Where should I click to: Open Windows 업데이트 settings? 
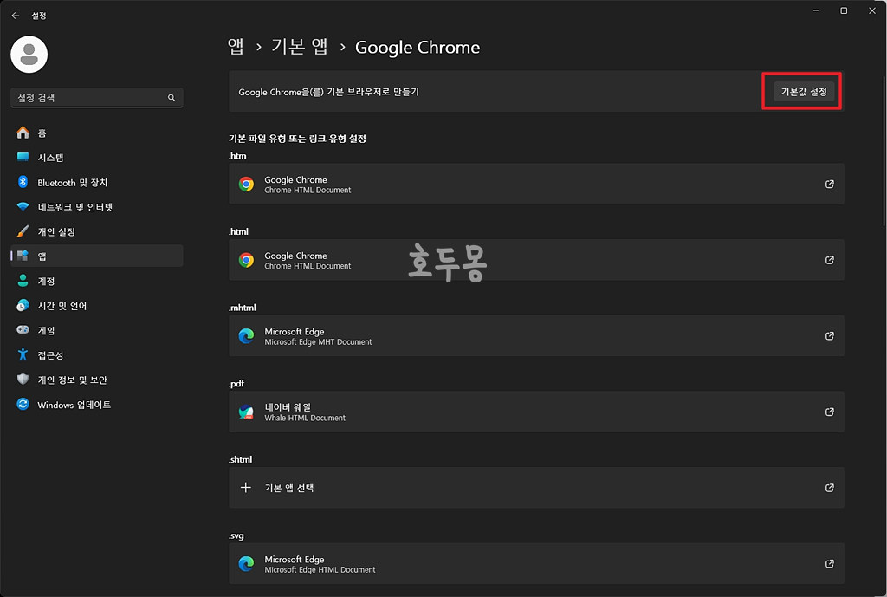coord(97,405)
